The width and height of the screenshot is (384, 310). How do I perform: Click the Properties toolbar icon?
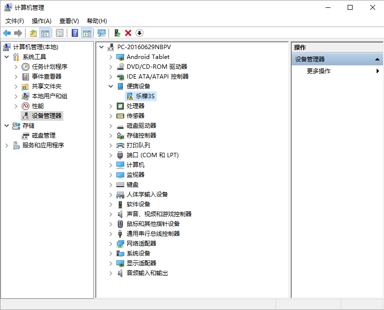point(59,33)
